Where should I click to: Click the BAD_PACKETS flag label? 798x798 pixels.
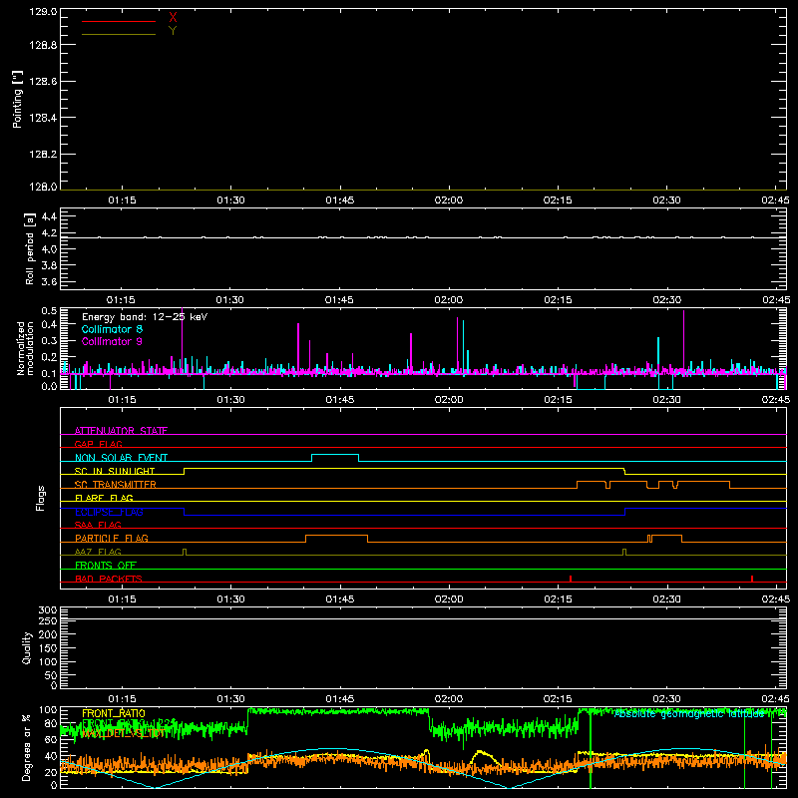109,579
